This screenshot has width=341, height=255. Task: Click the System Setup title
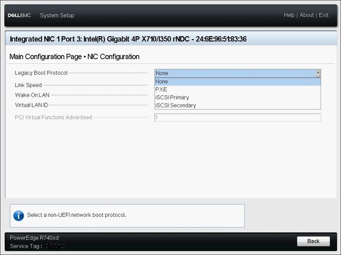57,16
